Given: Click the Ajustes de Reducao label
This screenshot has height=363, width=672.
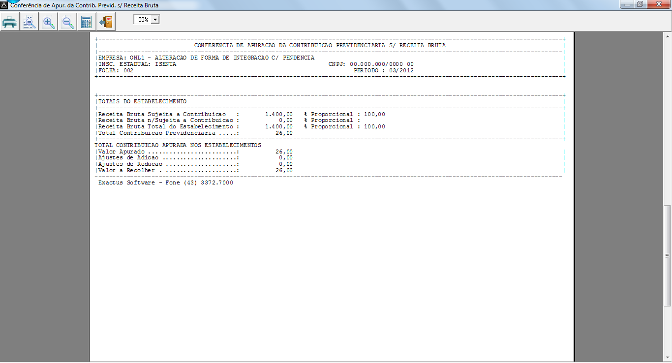Looking at the screenshot, I should coord(169,164).
